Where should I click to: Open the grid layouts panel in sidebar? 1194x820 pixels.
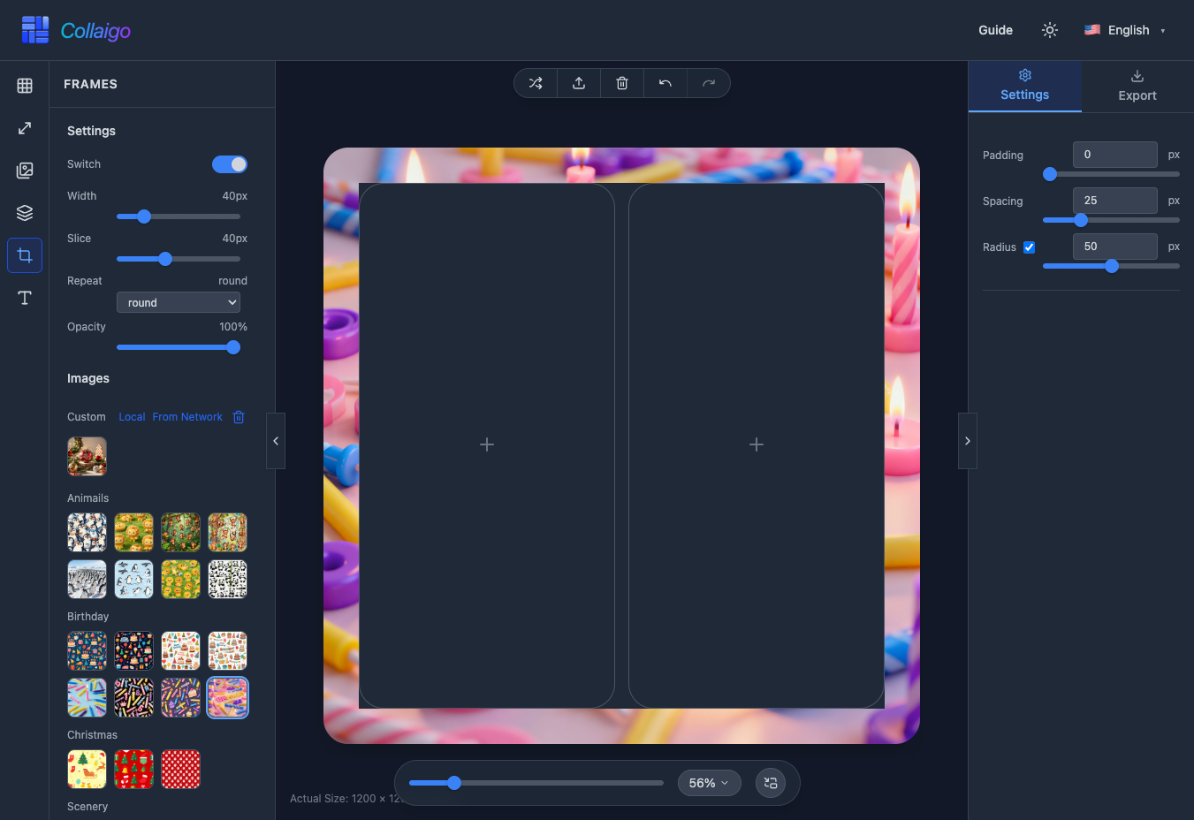point(25,86)
